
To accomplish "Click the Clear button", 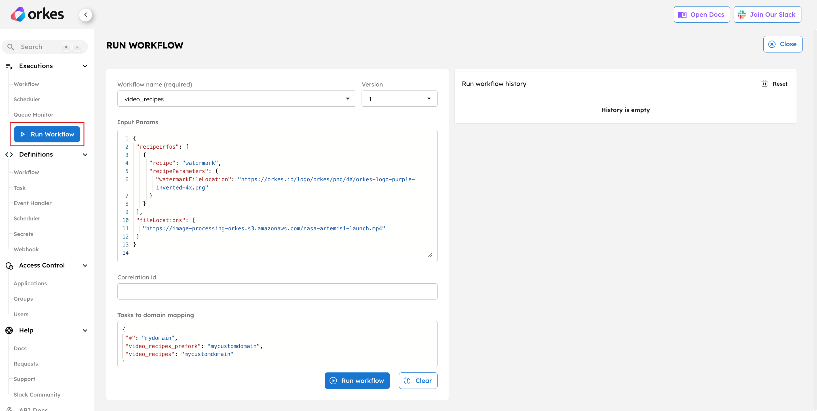I will point(418,381).
